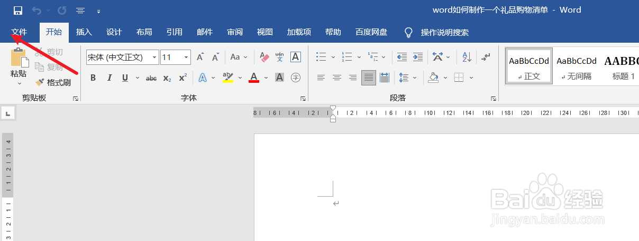Open the 剪贴板 dialog launcher

click(76, 99)
